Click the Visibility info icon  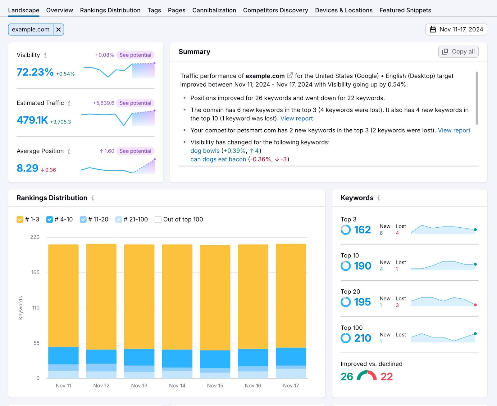pyautogui.click(x=46, y=55)
